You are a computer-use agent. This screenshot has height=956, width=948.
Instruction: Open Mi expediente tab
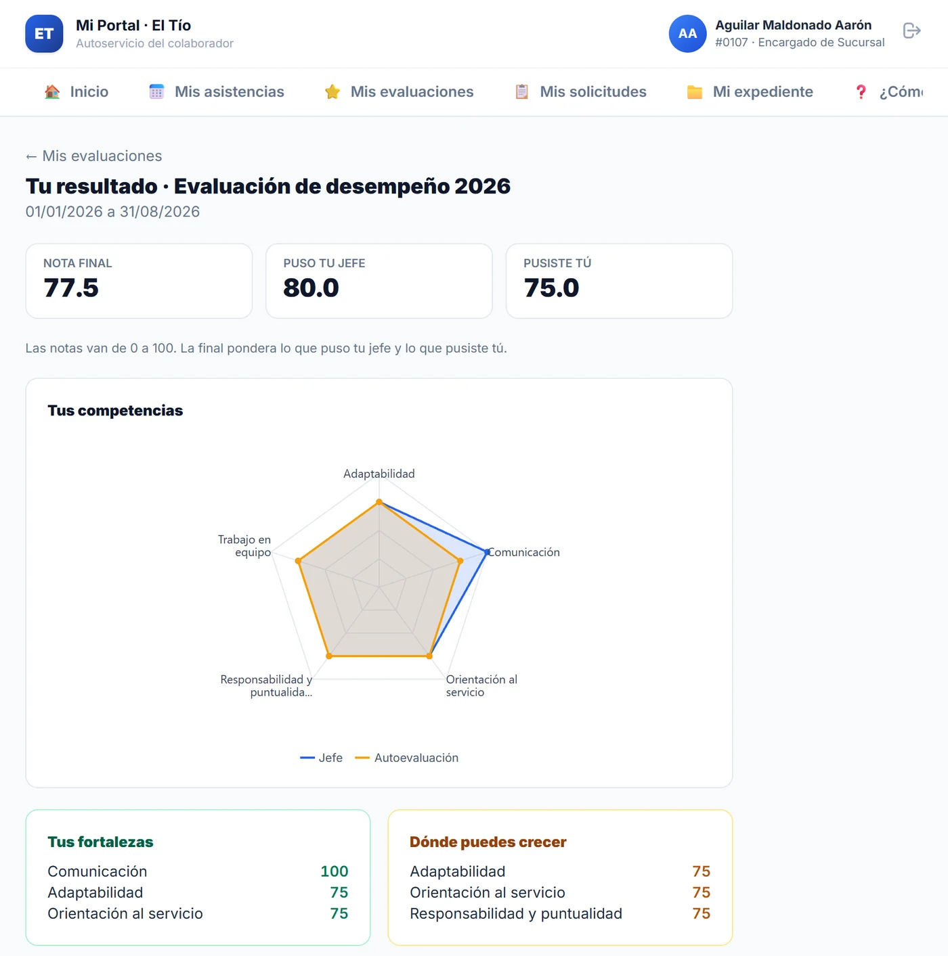click(x=750, y=92)
